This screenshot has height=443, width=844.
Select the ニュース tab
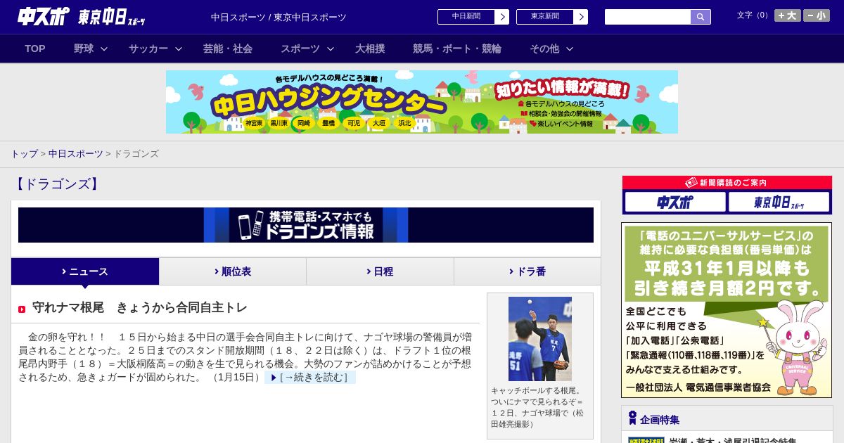pos(85,271)
